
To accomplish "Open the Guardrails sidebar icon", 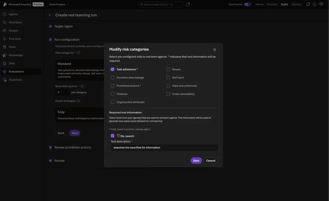I will tap(4, 80).
